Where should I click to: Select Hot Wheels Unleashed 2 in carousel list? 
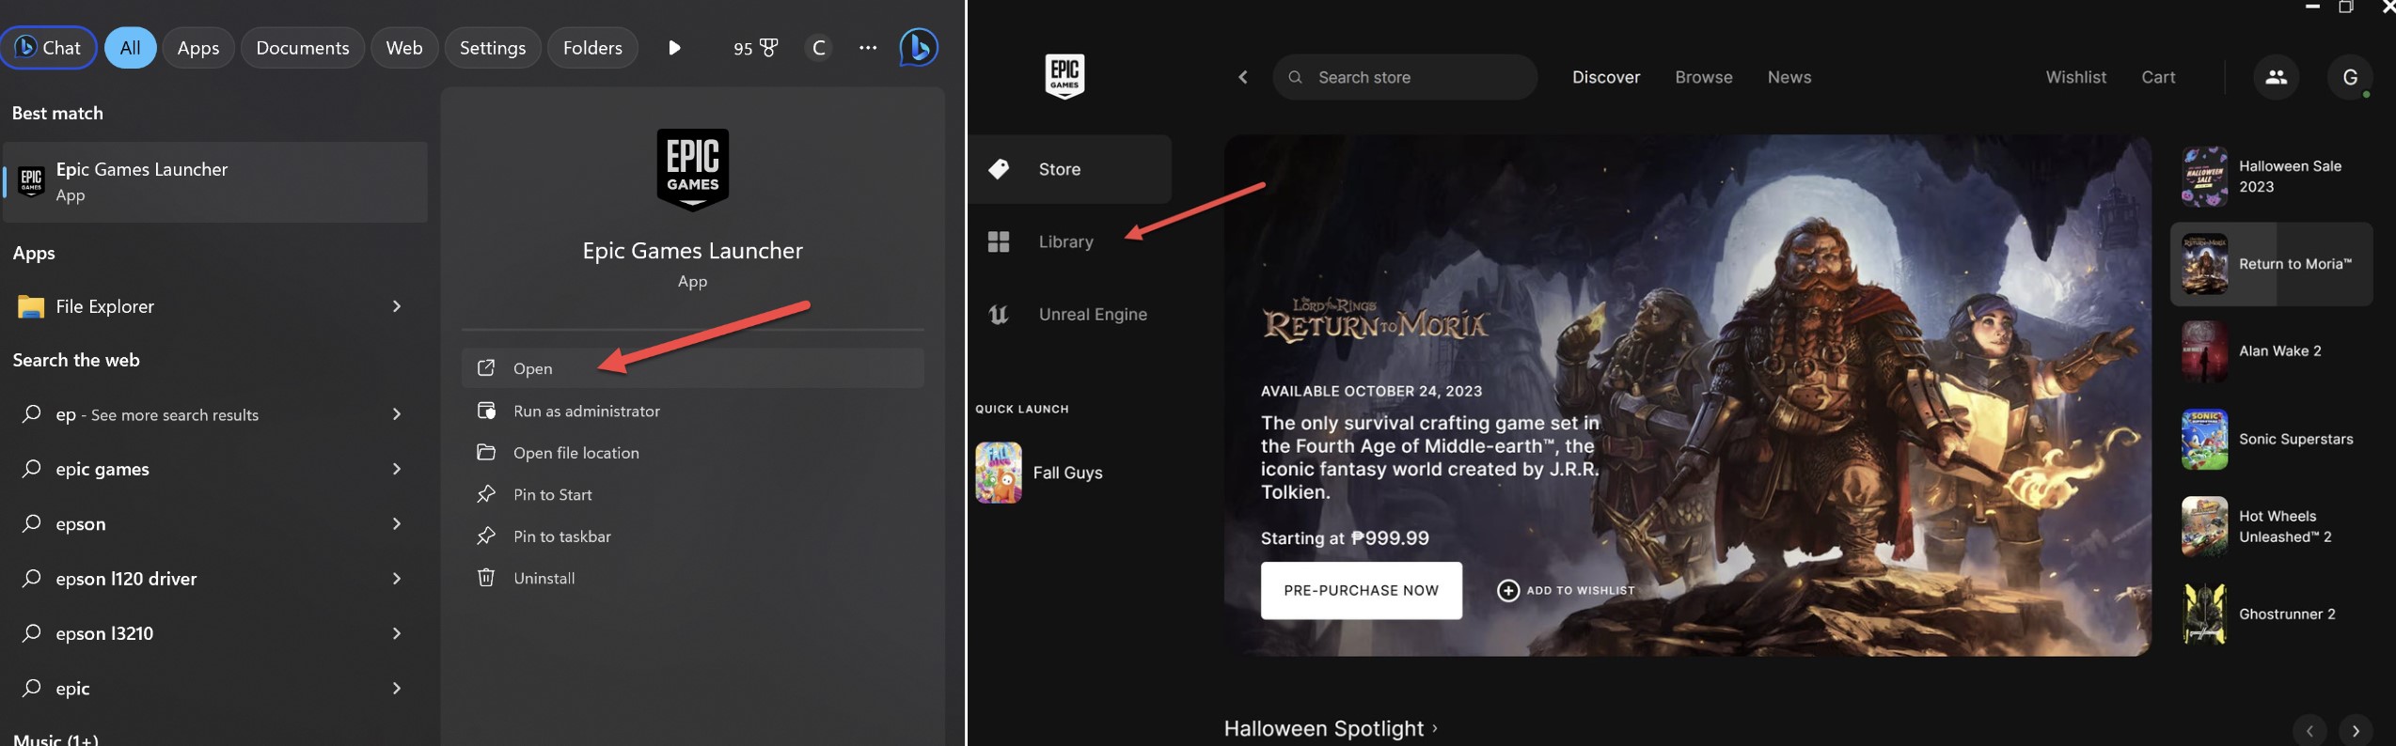[x=2271, y=526]
